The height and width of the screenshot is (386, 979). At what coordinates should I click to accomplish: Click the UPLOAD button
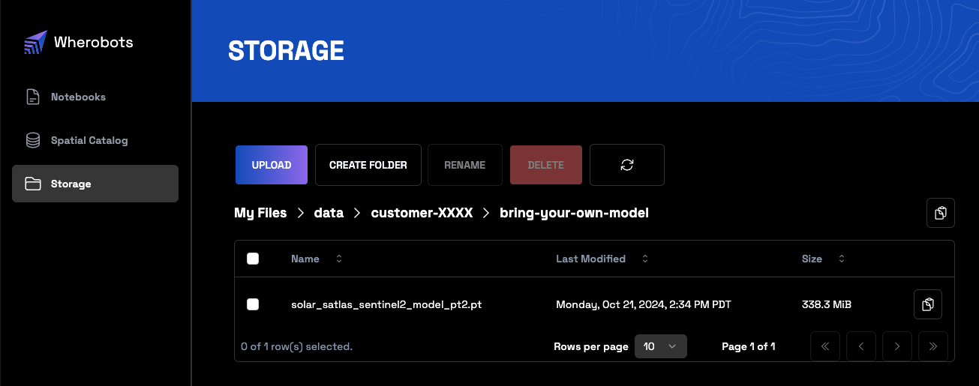pyautogui.click(x=272, y=165)
